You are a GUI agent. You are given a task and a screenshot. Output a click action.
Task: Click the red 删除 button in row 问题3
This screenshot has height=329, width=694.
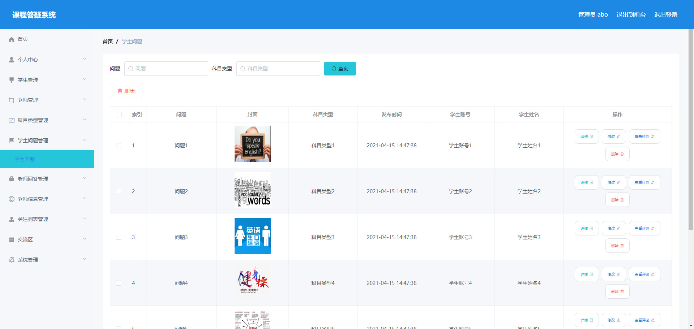pos(617,246)
